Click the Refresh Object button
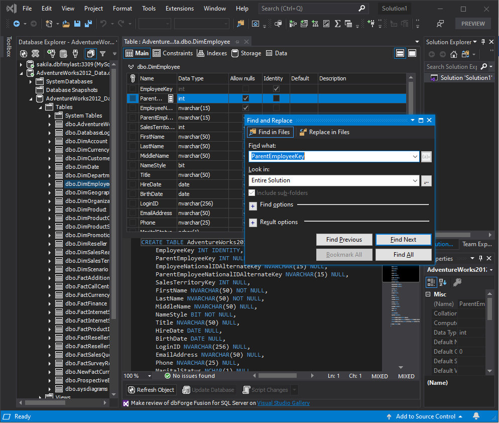The width and height of the screenshot is (499, 423). 151,390
